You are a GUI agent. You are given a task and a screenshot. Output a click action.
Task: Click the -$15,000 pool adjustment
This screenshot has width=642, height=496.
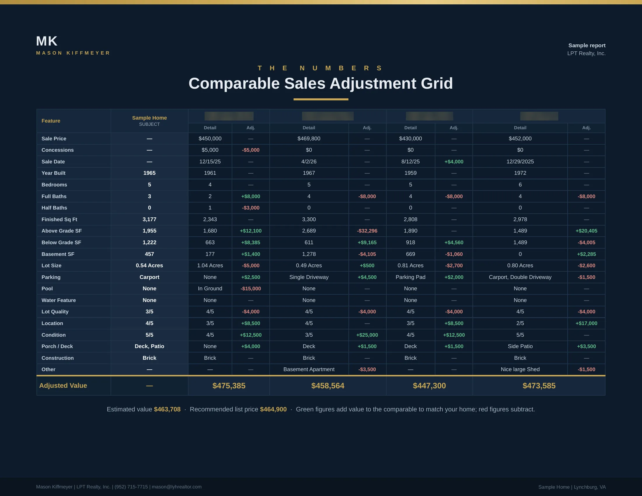click(251, 289)
